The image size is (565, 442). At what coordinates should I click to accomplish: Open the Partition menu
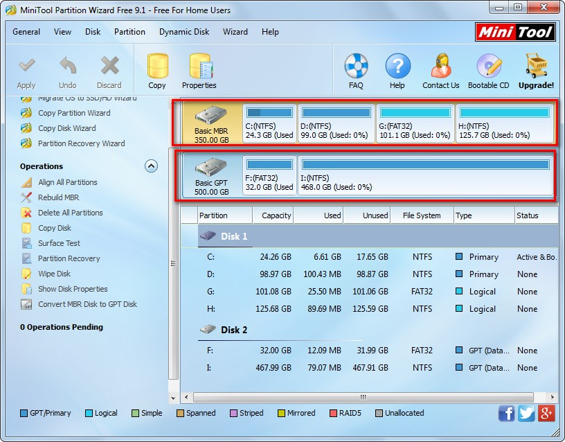point(129,32)
